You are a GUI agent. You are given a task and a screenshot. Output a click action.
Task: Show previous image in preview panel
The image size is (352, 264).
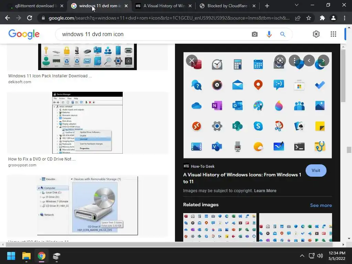[x=309, y=60]
